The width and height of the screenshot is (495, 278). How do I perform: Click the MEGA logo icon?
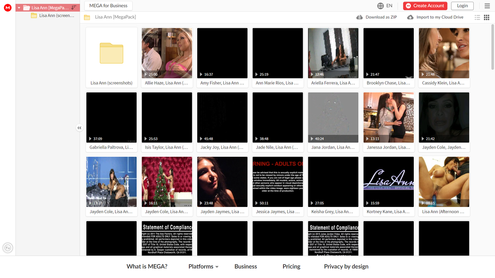pyautogui.click(x=8, y=8)
